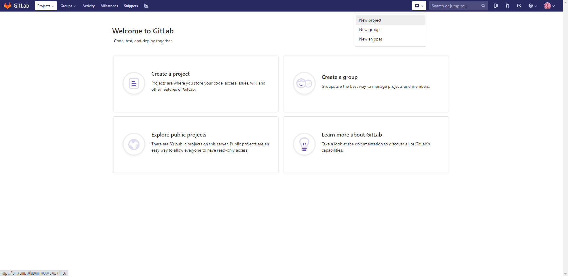Expand the Groups dropdown menu

(x=68, y=6)
